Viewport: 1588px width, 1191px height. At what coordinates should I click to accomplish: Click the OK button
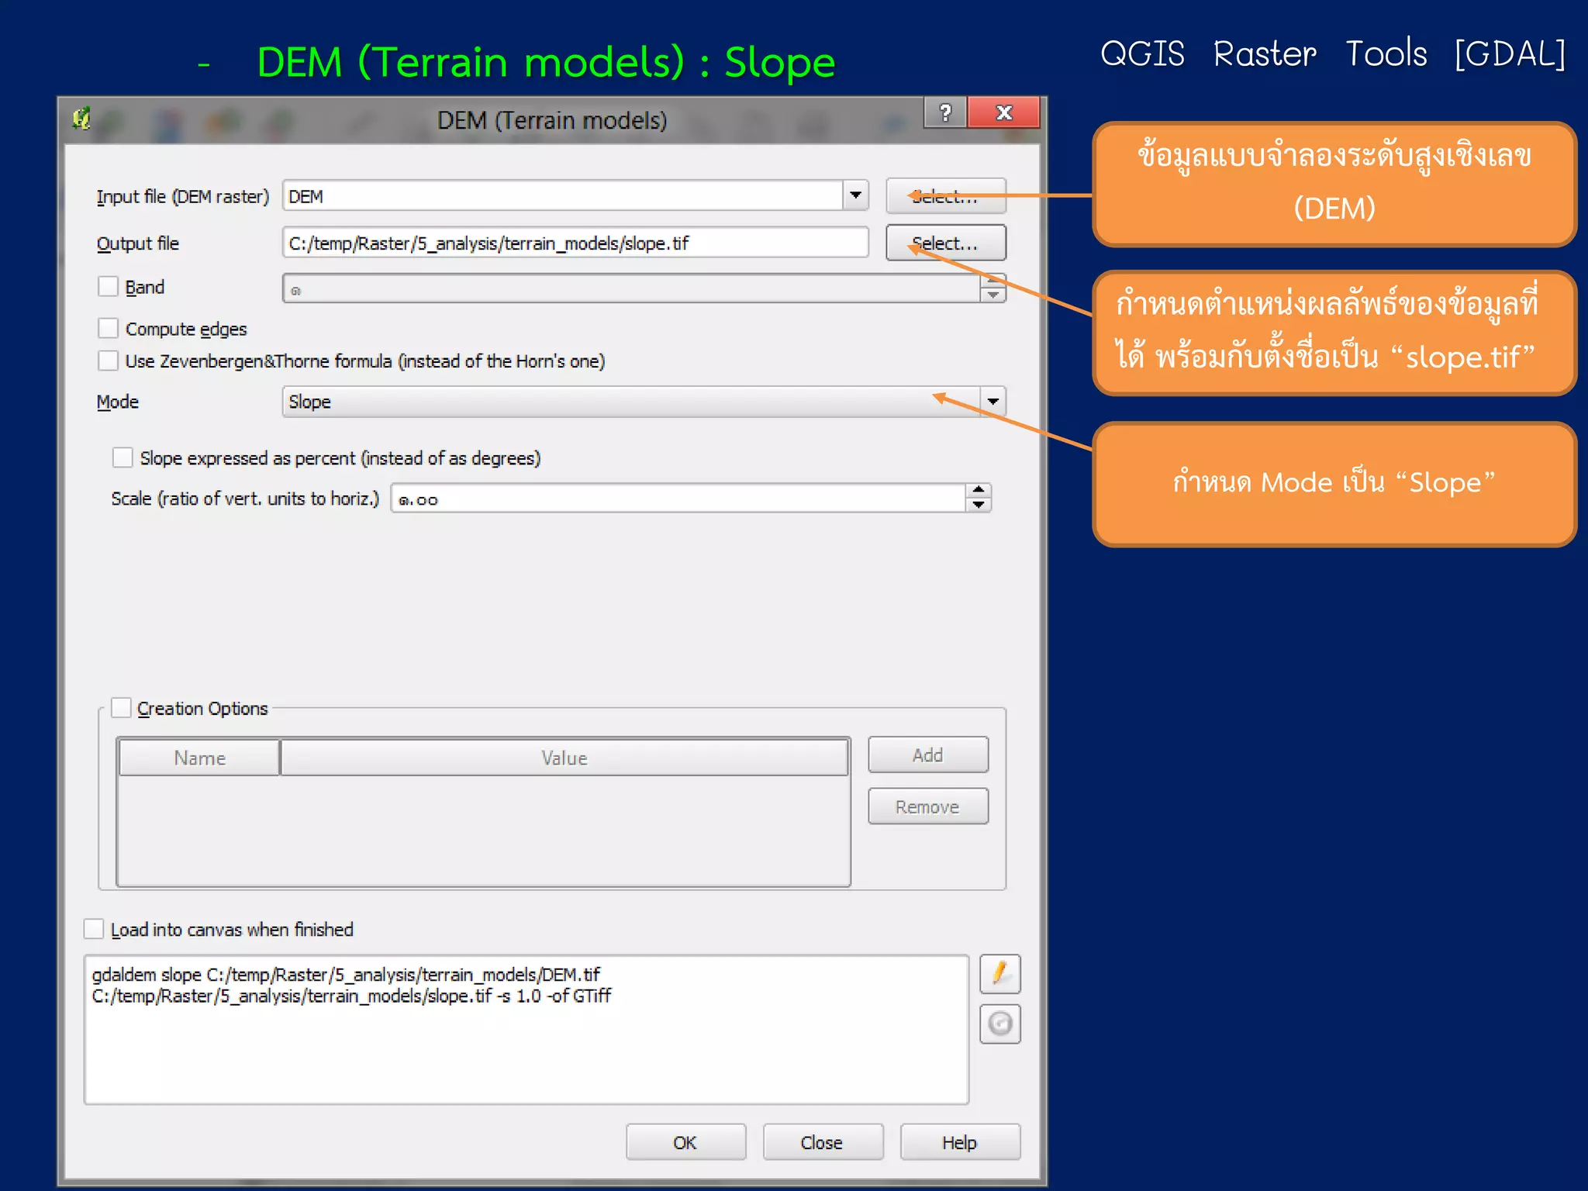(685, 1142)
